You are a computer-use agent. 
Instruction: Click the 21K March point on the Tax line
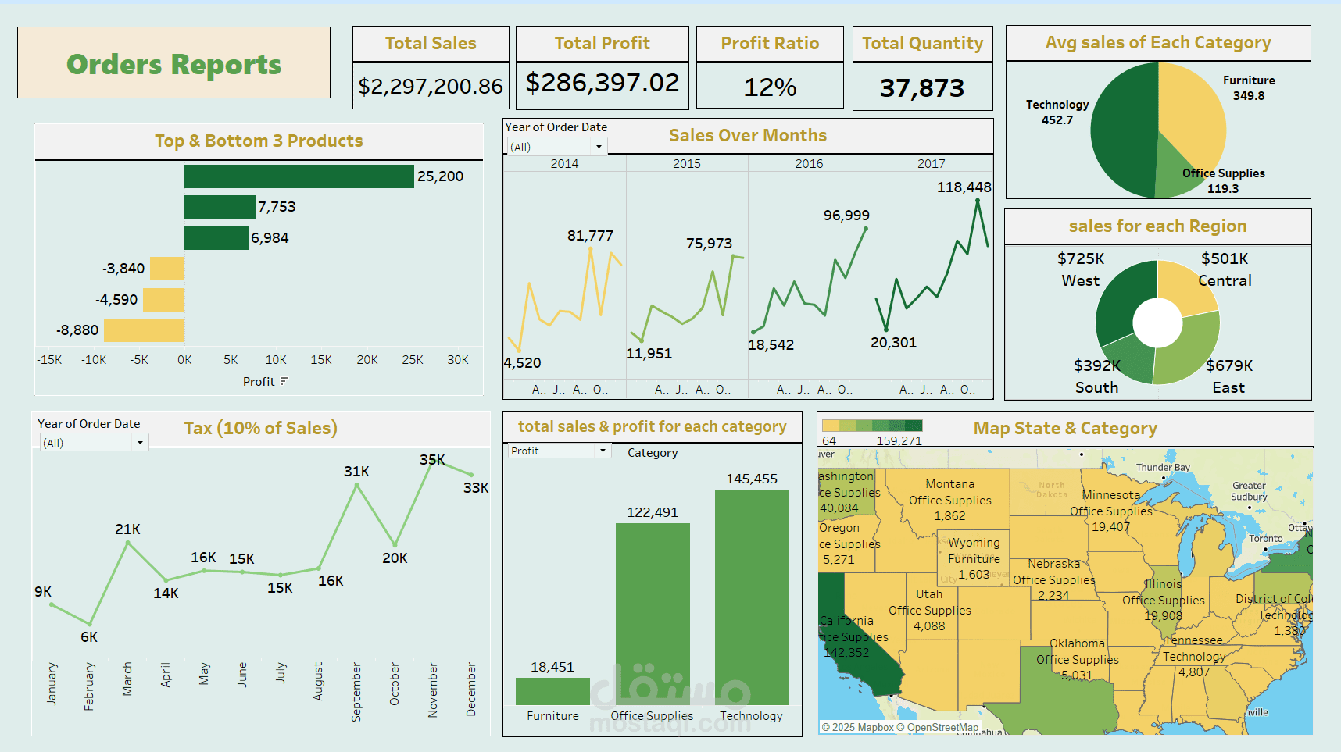128,543
